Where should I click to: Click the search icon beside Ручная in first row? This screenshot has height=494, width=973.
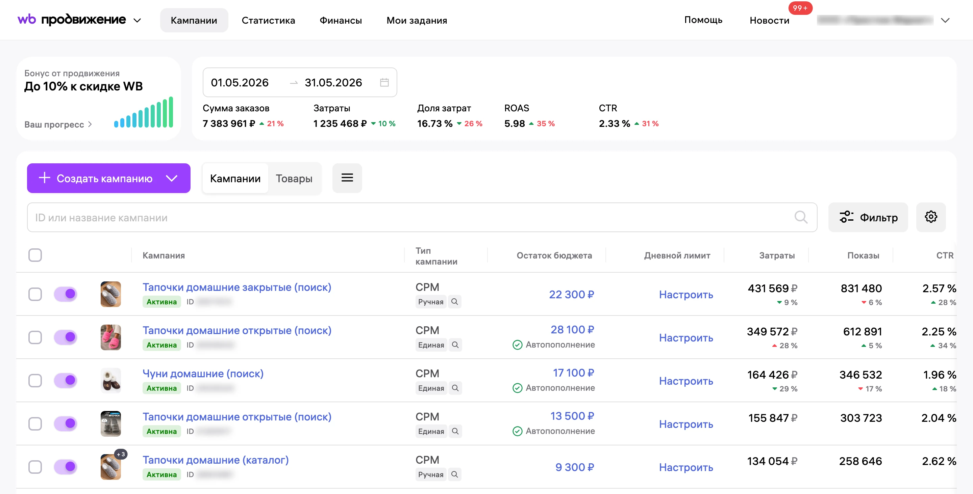point(454,302)
